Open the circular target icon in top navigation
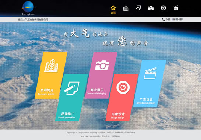The image size is (201, 140). tap(163, 8)
